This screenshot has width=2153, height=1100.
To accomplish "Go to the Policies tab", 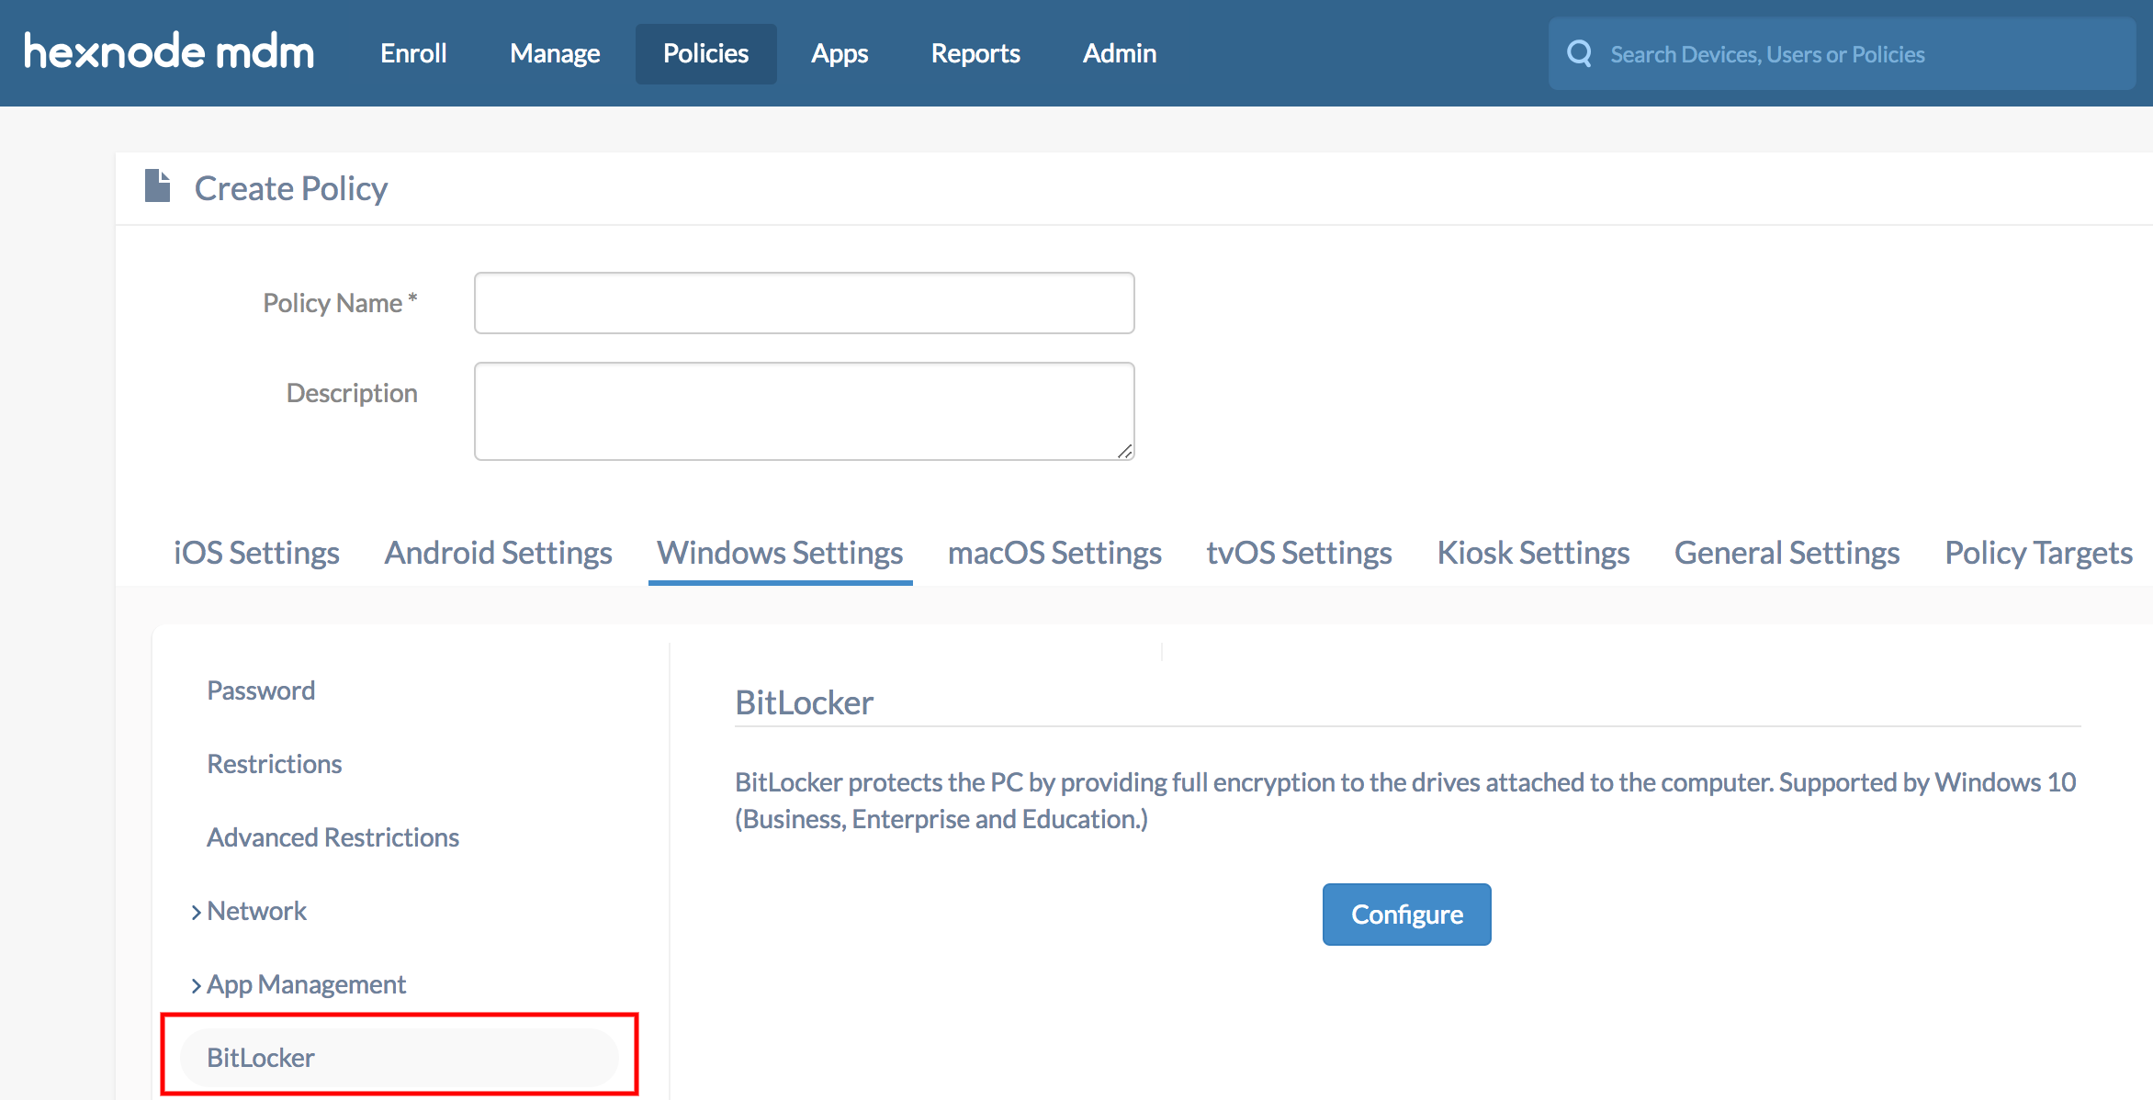I will [x=705, y=53].
